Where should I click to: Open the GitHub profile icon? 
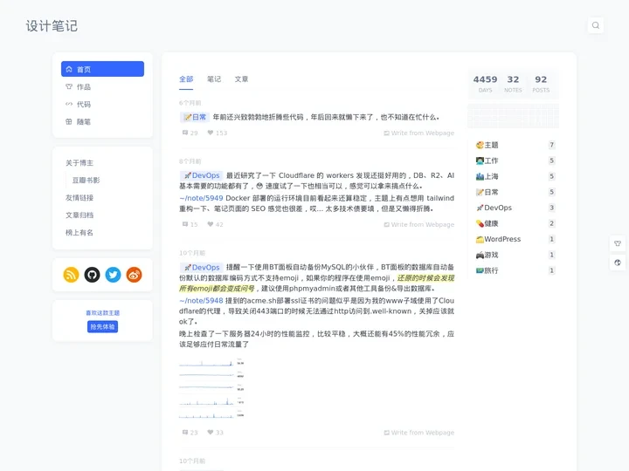[92, 275]
